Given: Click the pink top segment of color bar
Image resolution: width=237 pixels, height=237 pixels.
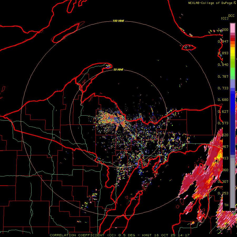Looking at the screenshot, I should [233, 28].
